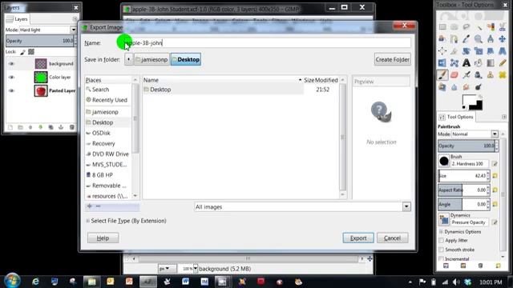Select the Smudge tool

467,87
